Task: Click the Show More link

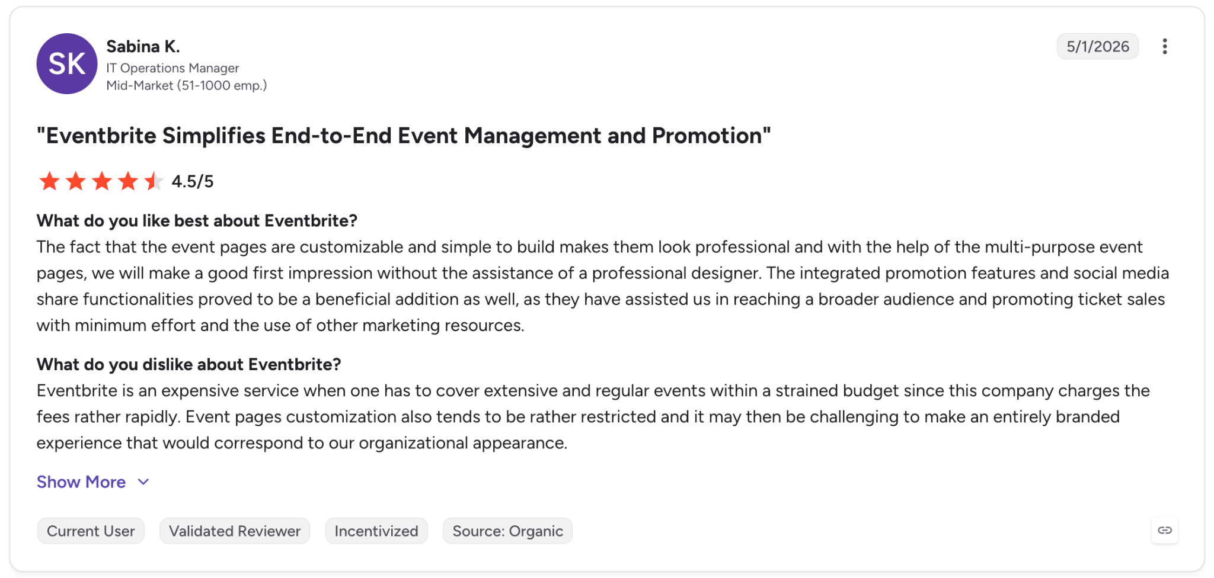Action: 81,482
